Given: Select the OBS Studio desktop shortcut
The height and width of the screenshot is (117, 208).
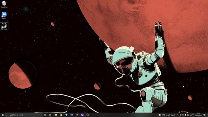Looking at the screenshot, I should [x=4, y=26].
